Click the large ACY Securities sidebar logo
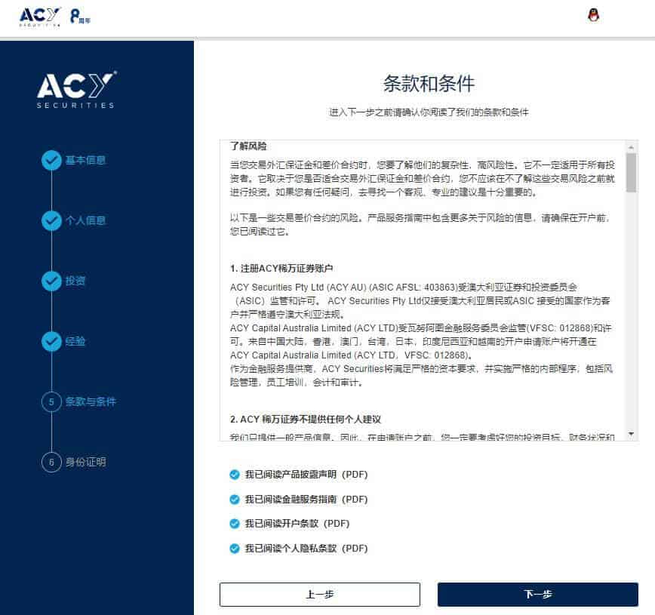 (x=76, y=90)
